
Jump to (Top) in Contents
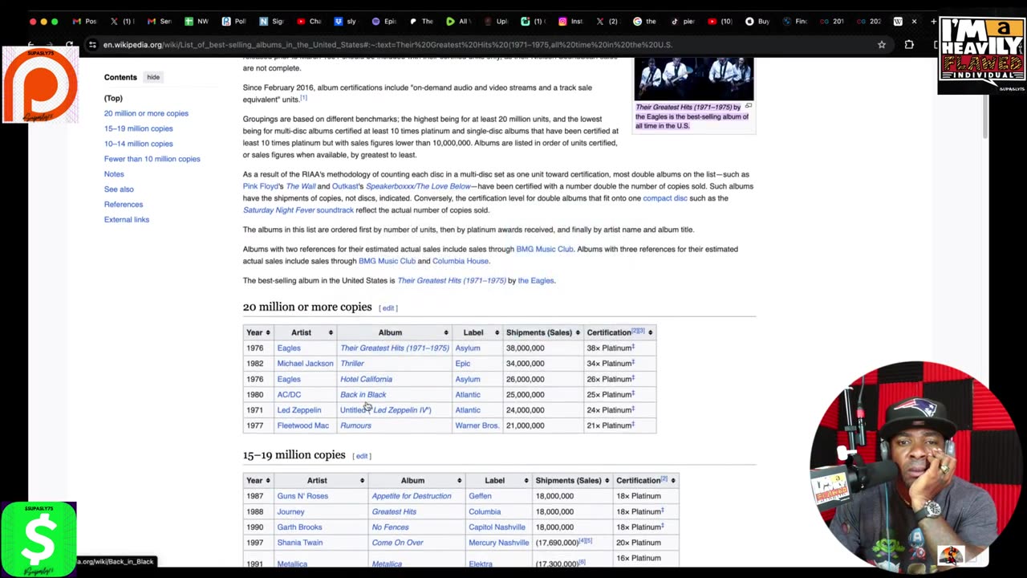(x=113, y=98)
